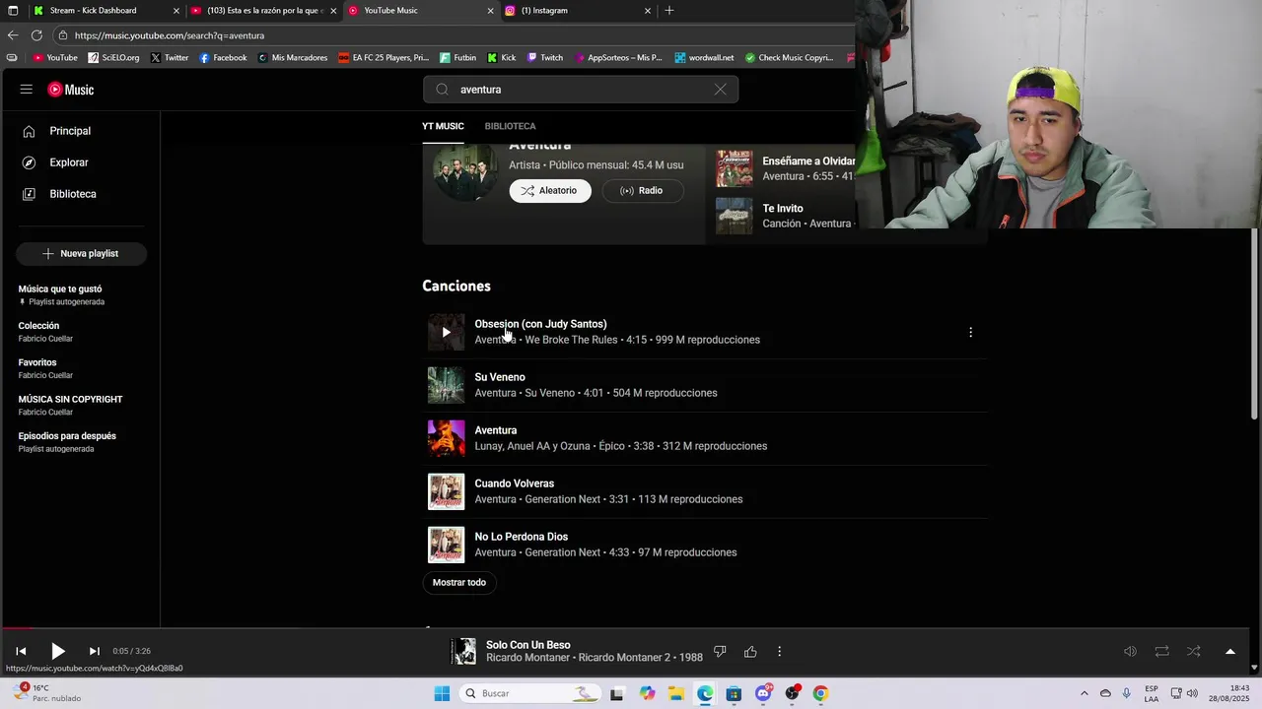Open a new browser tab
The width and height of the screenshot is (1262, 709).
pyautogui.click(x=669, y=11)
